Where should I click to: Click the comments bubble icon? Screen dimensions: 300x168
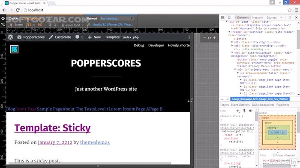77,37
